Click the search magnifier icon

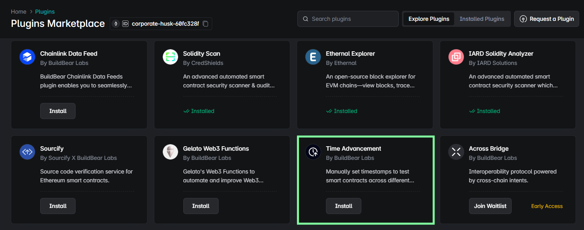click(x=305, y=19)
